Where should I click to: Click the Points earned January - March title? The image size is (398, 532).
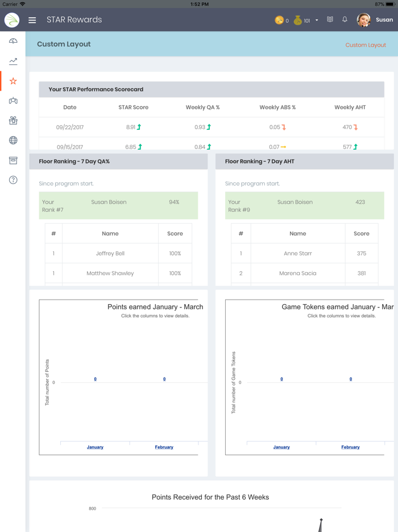point(155,306)
